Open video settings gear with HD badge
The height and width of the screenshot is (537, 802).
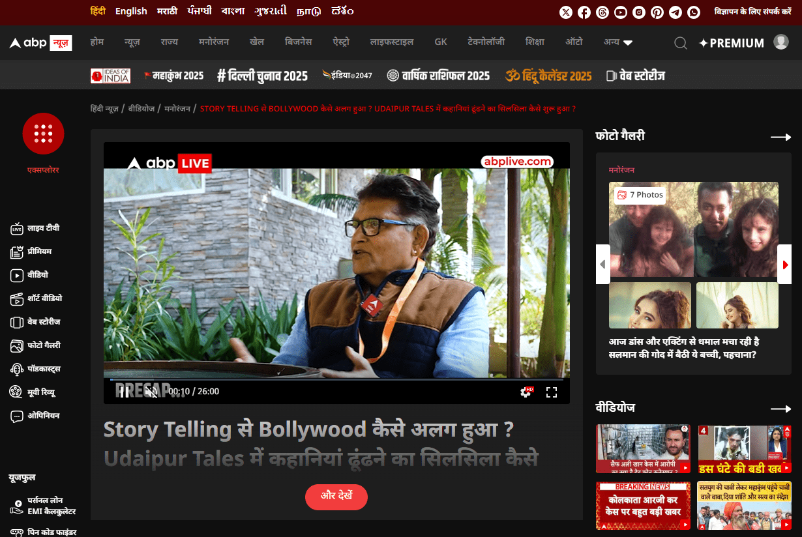(x=526, y=392)
